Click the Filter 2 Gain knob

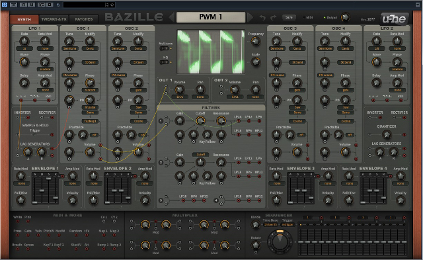coord(179,162)
